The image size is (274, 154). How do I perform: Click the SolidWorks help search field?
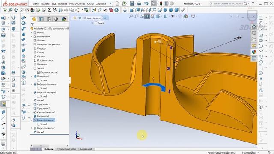[226, 3]
